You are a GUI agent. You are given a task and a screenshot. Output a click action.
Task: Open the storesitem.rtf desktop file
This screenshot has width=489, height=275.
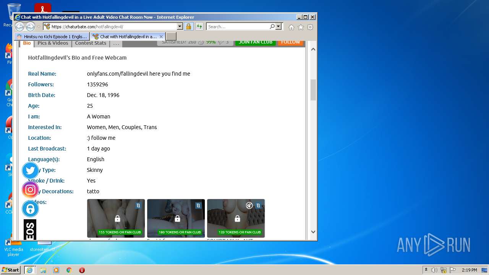tap(43, 246)
